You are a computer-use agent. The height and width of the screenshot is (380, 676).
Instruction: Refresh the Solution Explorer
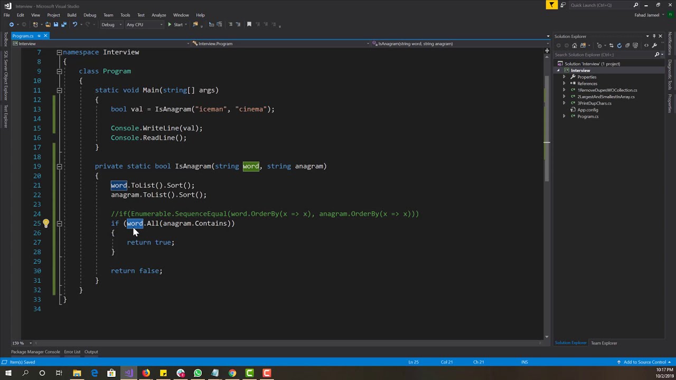point(619,45)
